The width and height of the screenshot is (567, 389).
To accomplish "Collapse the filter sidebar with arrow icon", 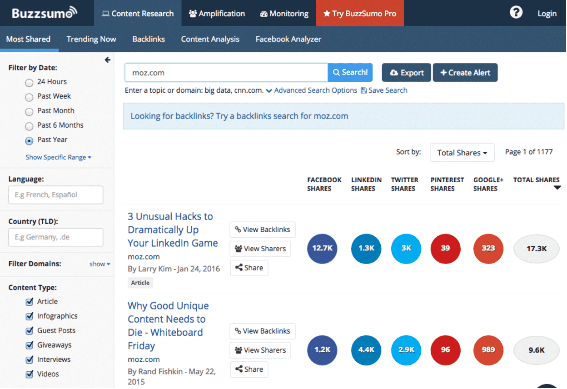I will pyautogui.click(x=108, y=60).
